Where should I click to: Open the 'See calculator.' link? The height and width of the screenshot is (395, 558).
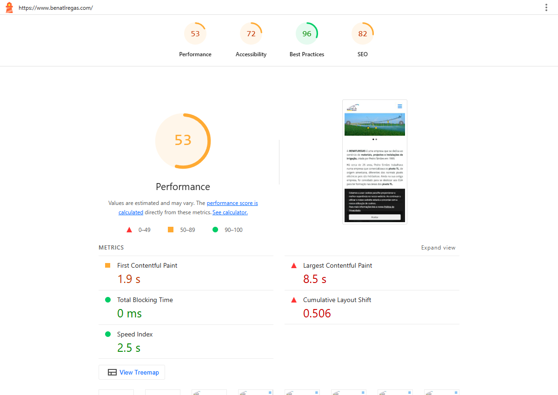coord(230,212)
